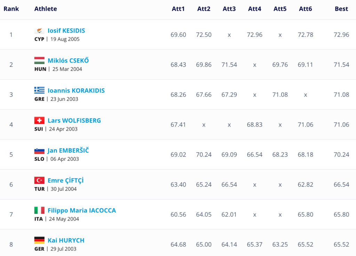
Task: Open Ioannis KORAKIDIS athlete profile
Action: [76, 90]
